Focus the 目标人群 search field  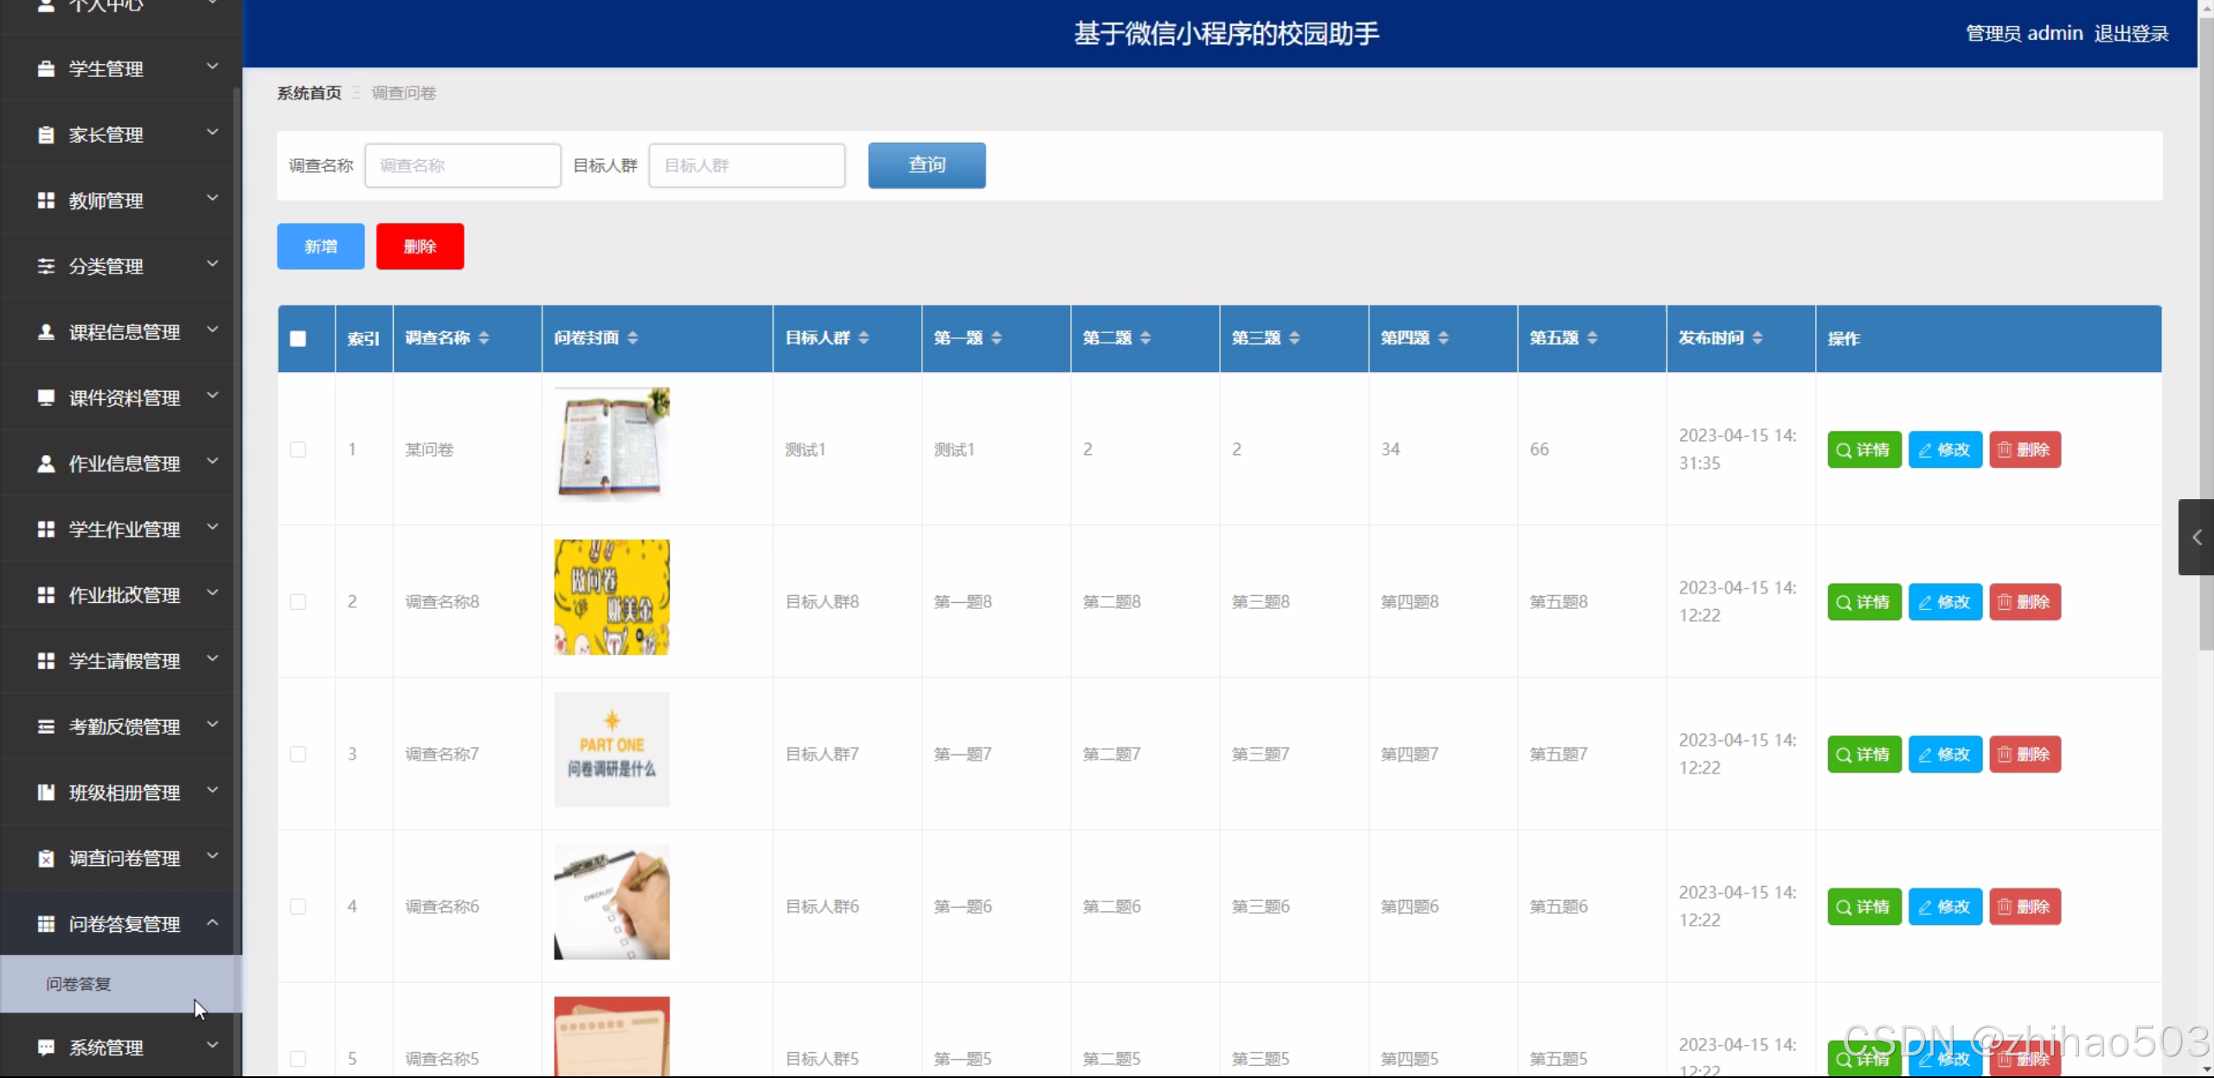click(747, 165)
